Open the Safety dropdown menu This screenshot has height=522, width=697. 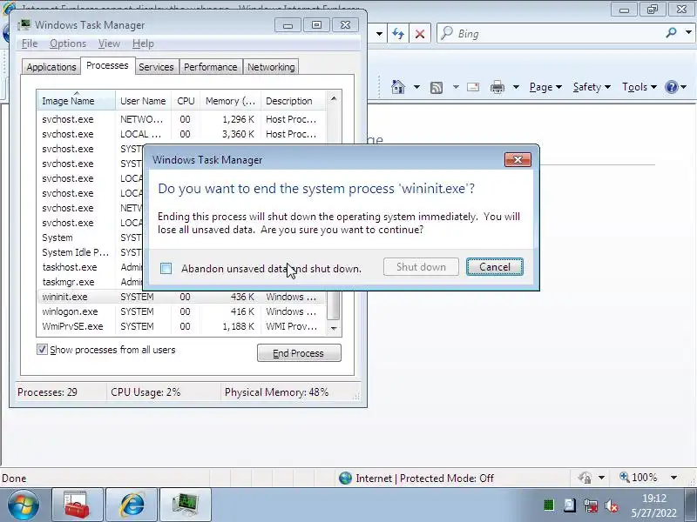[592, 87]
